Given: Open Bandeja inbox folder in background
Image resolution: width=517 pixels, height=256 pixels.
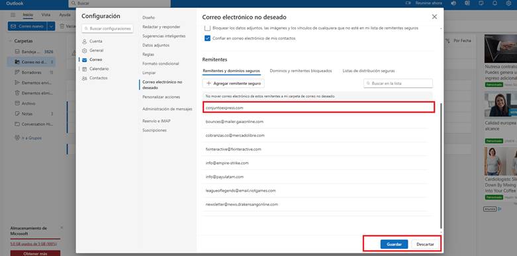Looking at the screenshot, I should pyautogui.click(x=31, y=52).
